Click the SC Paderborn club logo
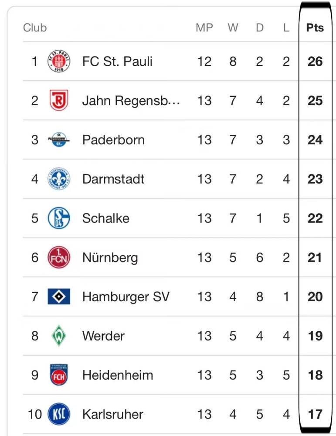 [59, 140]
